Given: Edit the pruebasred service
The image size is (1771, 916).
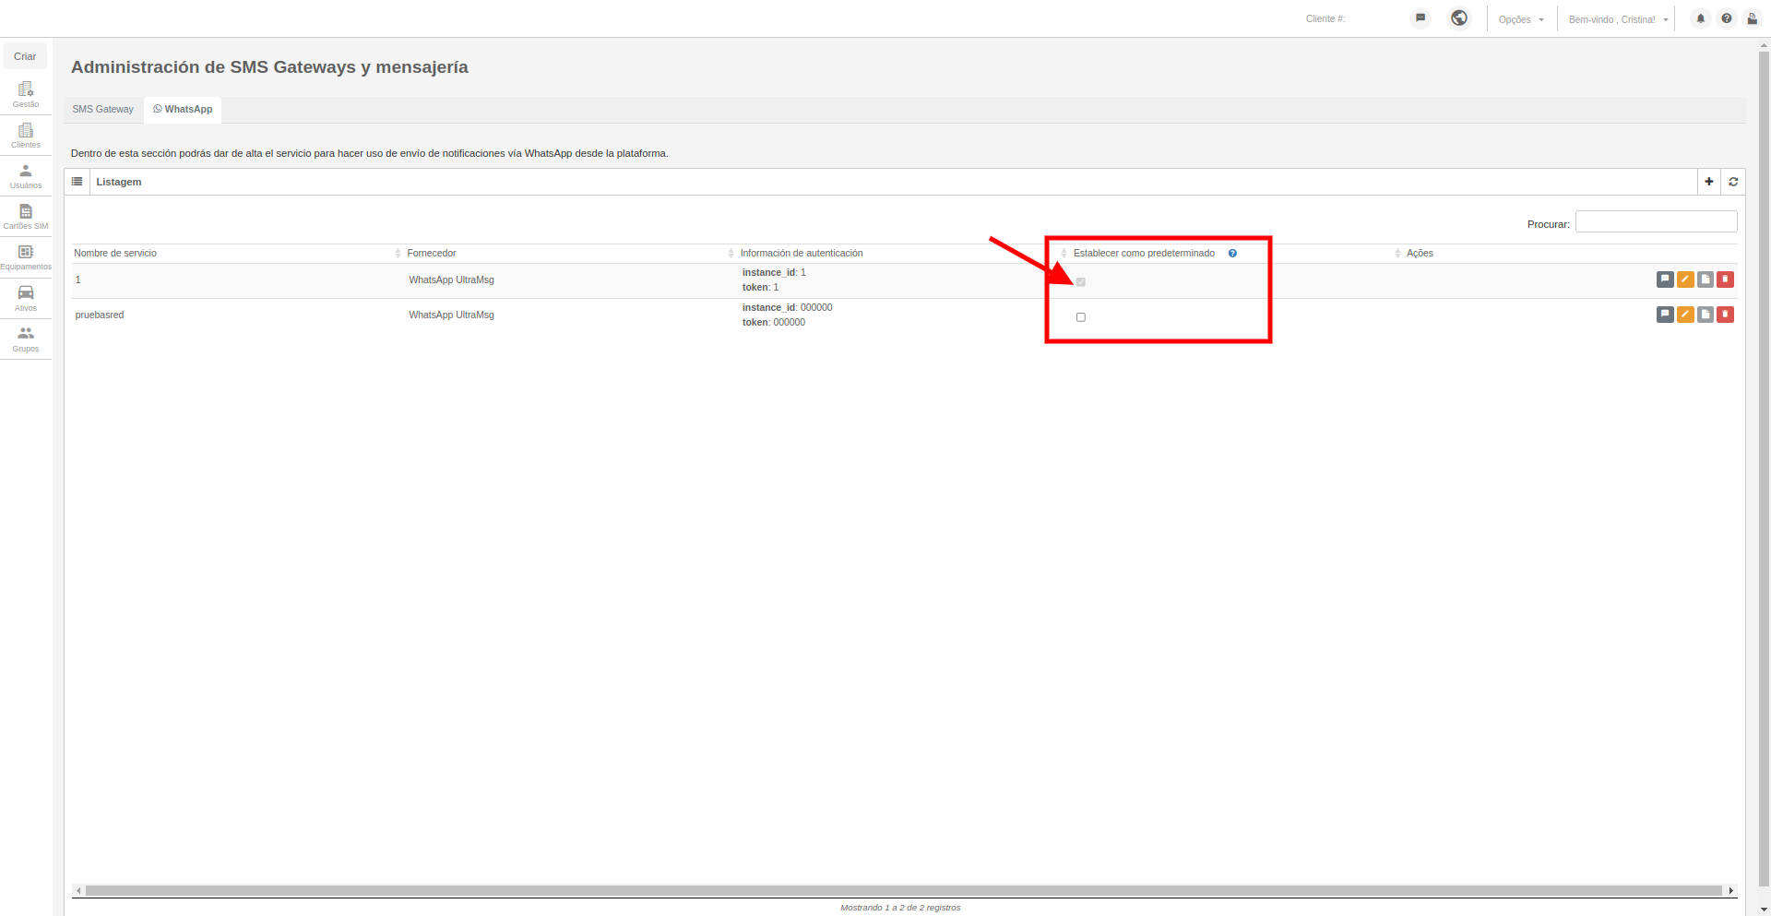Looking at the screenshot, I should [1685, 315].
